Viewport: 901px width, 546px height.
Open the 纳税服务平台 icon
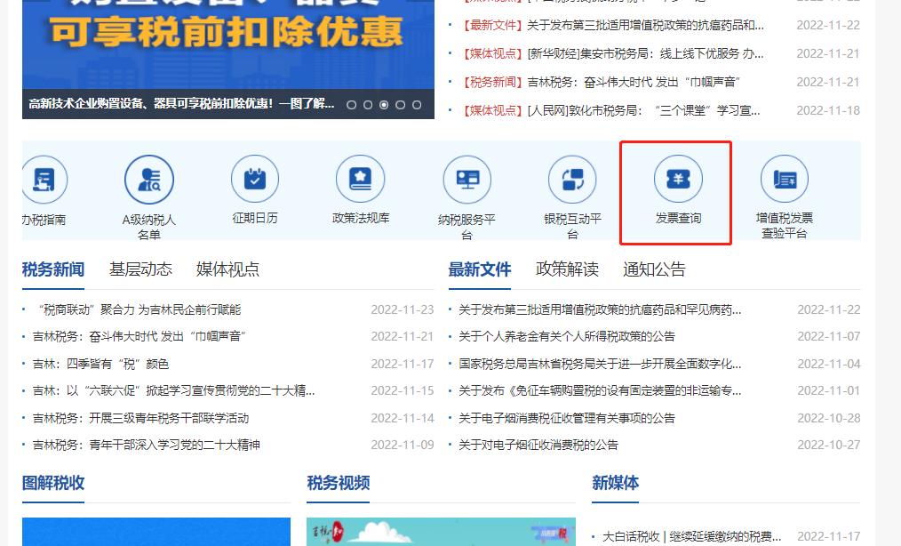(x=466, y=181)
